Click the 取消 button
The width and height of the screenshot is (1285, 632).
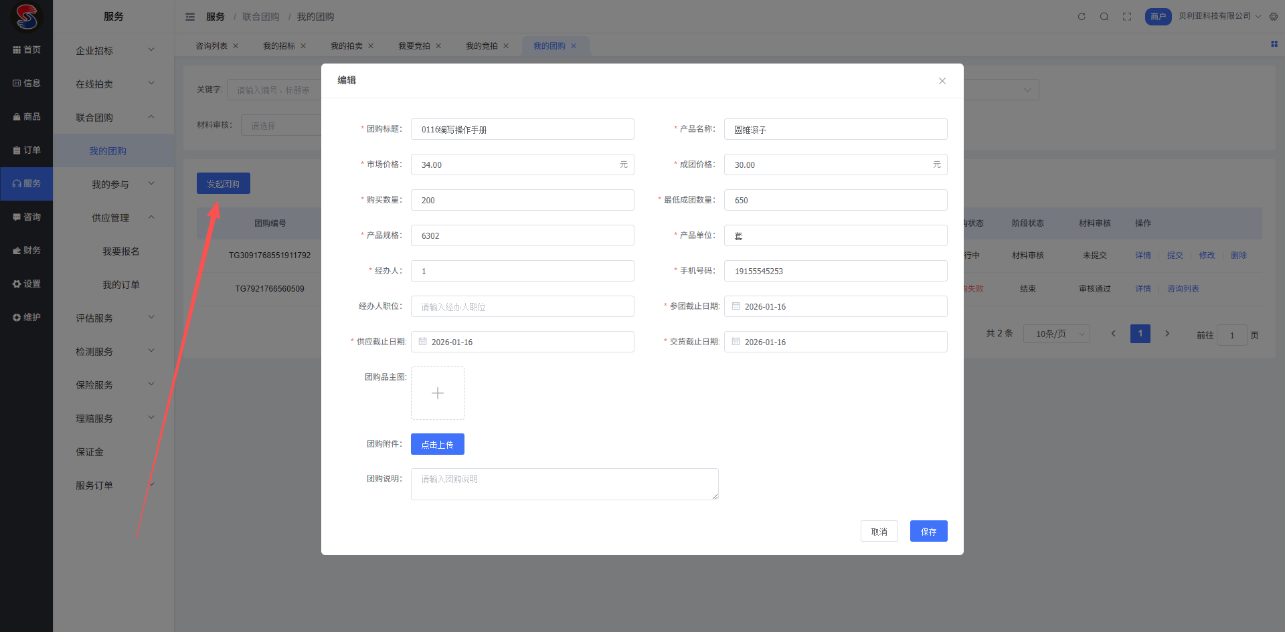pyautogui.click(x=879, y=532)
